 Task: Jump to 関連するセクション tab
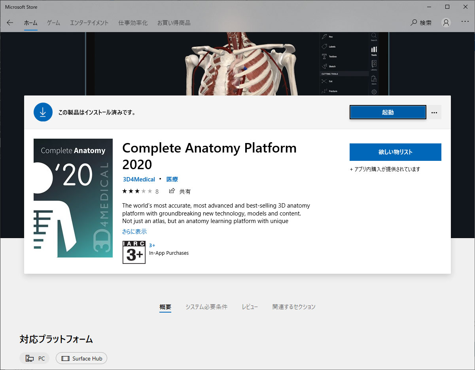(x=294, y=307)
